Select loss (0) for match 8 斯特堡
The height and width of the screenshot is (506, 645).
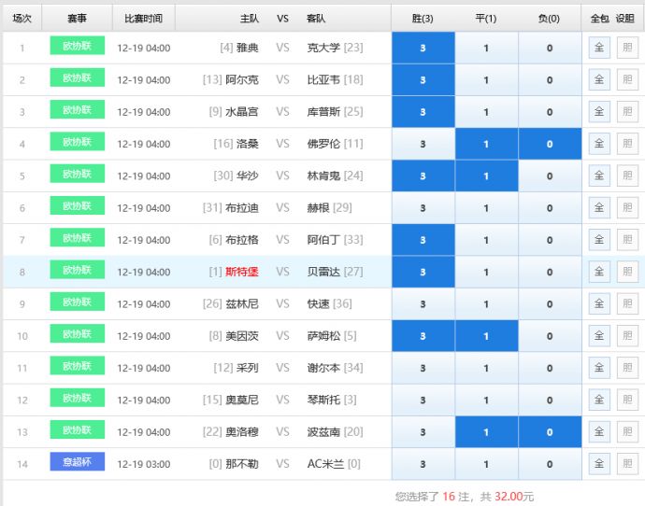point(550,272)
